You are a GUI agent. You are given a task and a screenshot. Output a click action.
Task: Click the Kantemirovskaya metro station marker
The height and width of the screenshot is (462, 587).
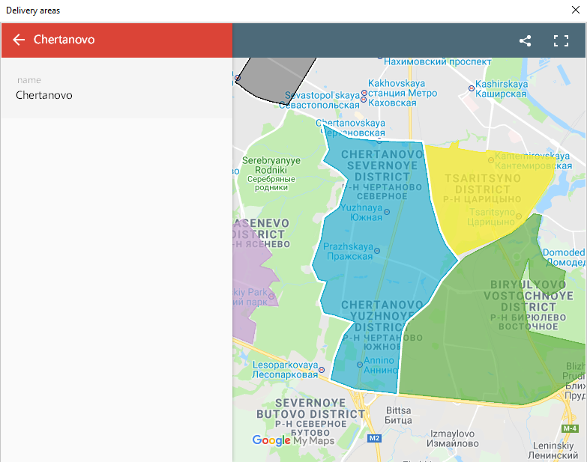(490, 159)
